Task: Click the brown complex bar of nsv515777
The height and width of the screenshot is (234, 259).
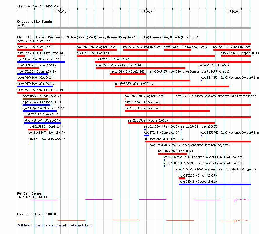Action: coord(35,99)
